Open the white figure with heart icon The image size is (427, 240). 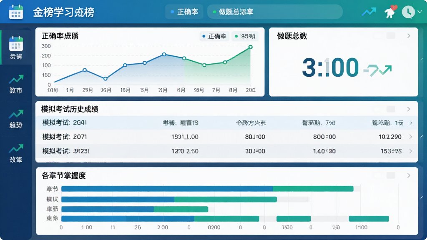pos(390,12)
